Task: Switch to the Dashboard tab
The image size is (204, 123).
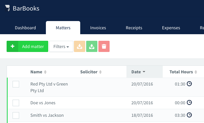Action: tap(25, 28)
